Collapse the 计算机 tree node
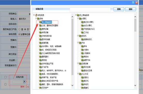 (78, 18)
